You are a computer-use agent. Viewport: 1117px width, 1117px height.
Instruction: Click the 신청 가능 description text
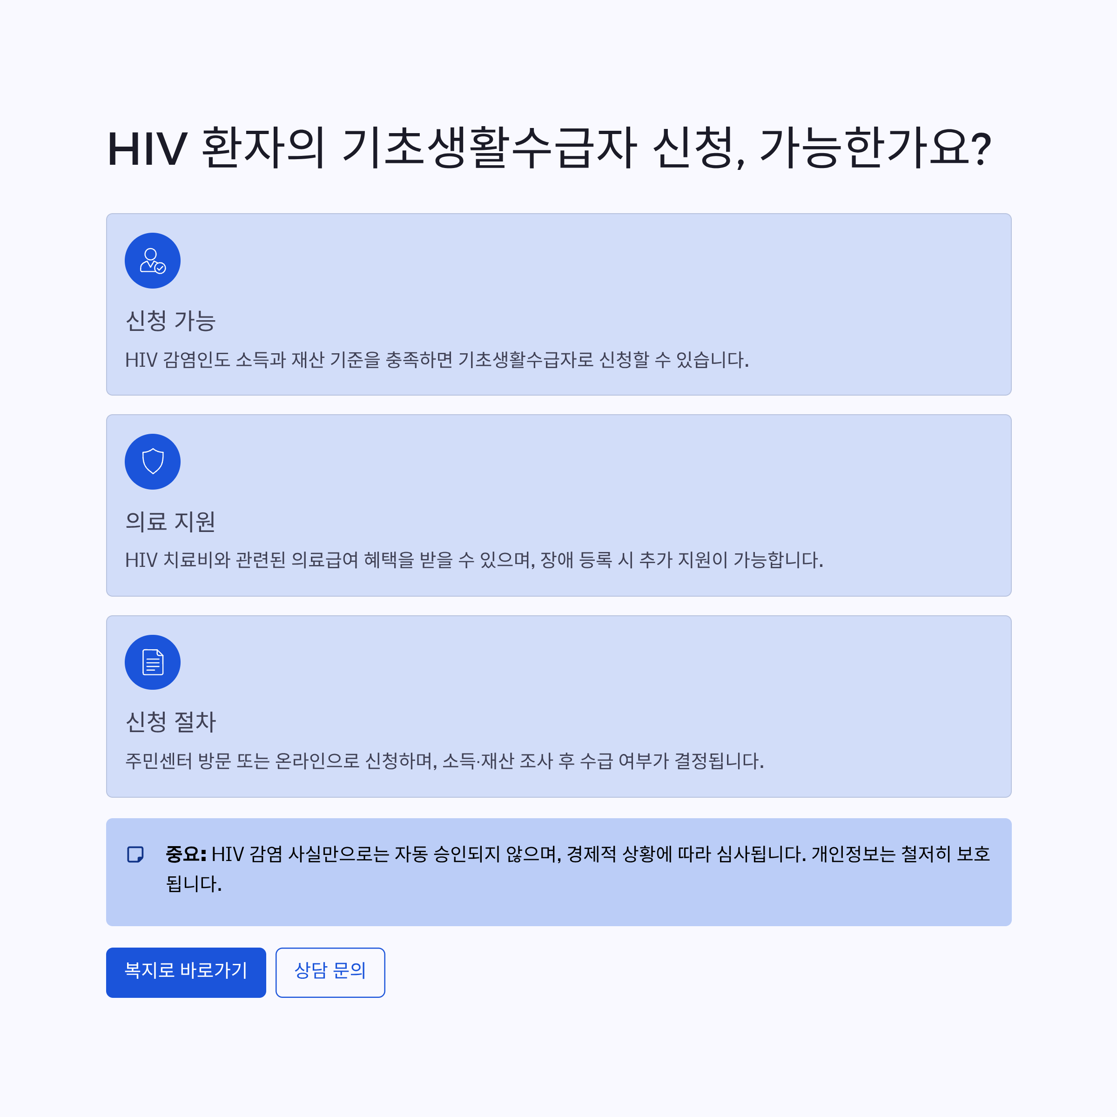click(437, 360)
